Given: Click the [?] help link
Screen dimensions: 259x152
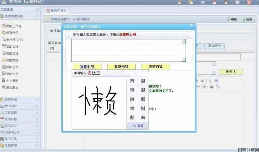Looking at the screenshot, I should click(52, 49).
